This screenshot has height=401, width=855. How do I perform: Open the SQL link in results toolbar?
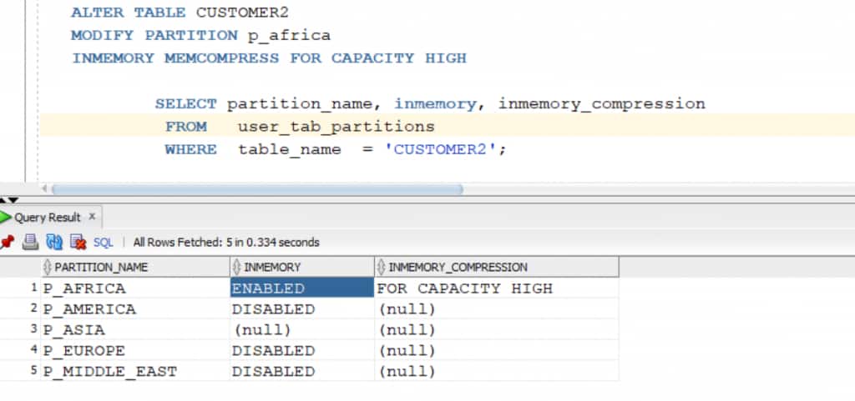(103, 243)
